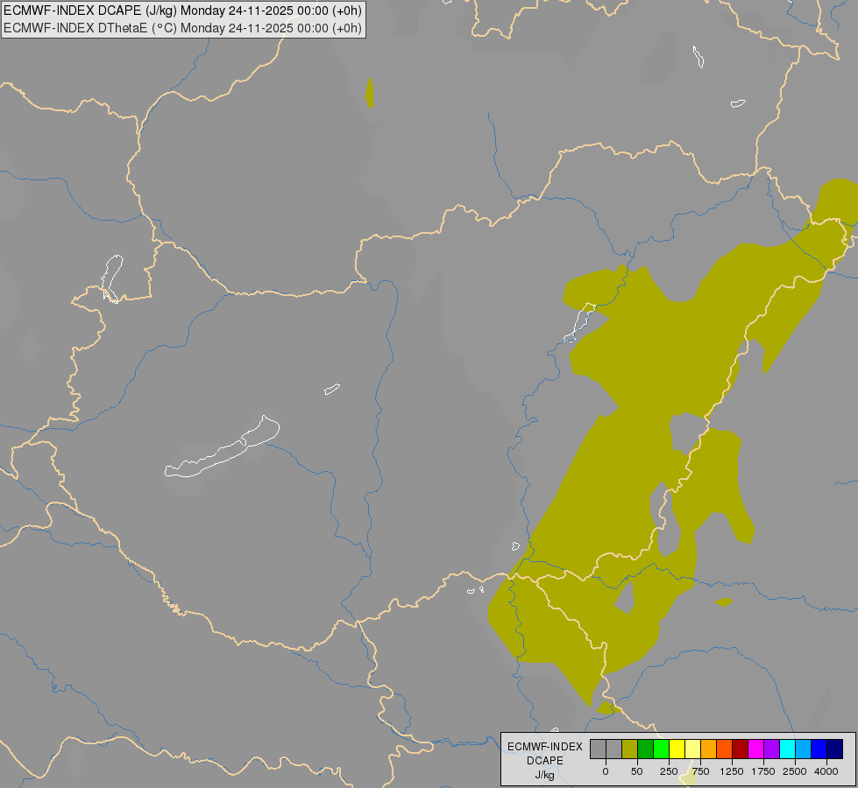Click the 1250 legend tick label

[732, 771]
